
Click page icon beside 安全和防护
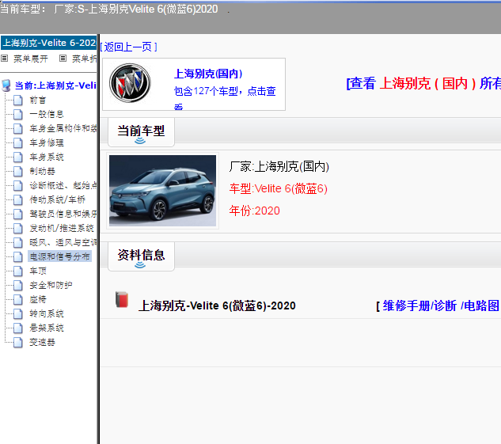pyautogui.click(x=18, y=285)
